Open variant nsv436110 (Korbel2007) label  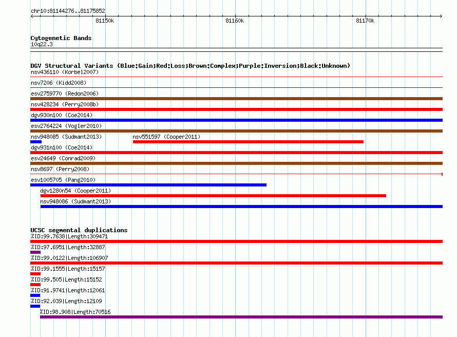coord(65,72)
